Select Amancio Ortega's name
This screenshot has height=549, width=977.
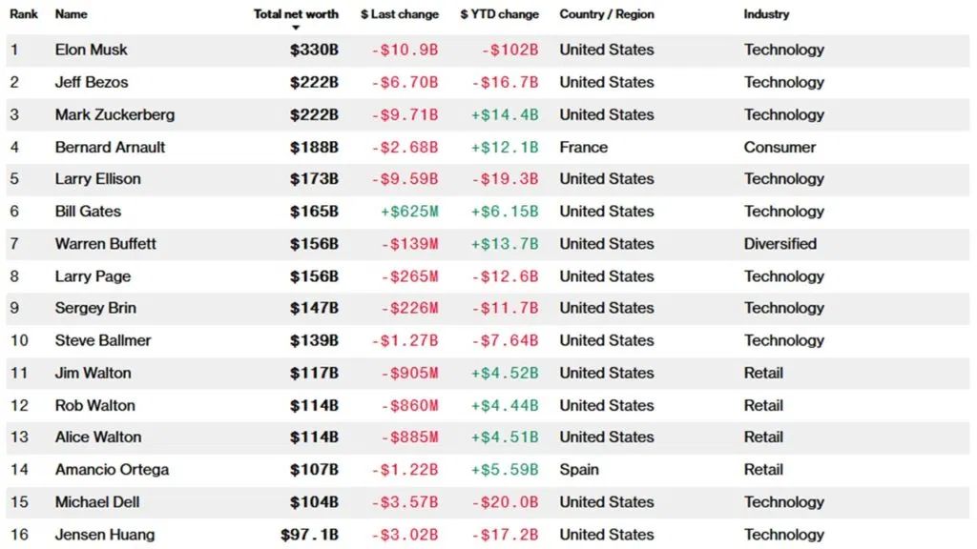tap(112, 469)
